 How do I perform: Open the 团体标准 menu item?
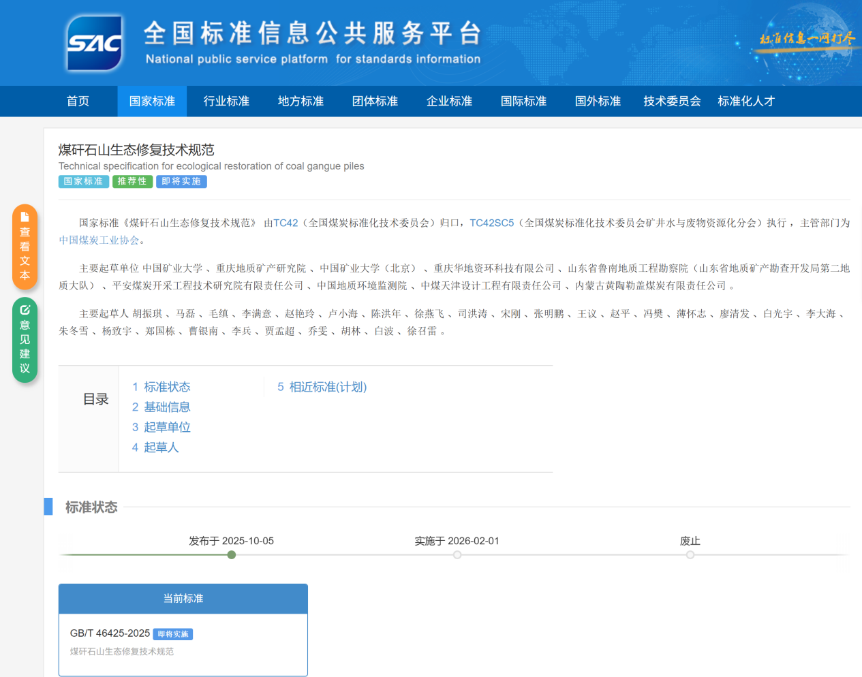[x=375, y=101]
